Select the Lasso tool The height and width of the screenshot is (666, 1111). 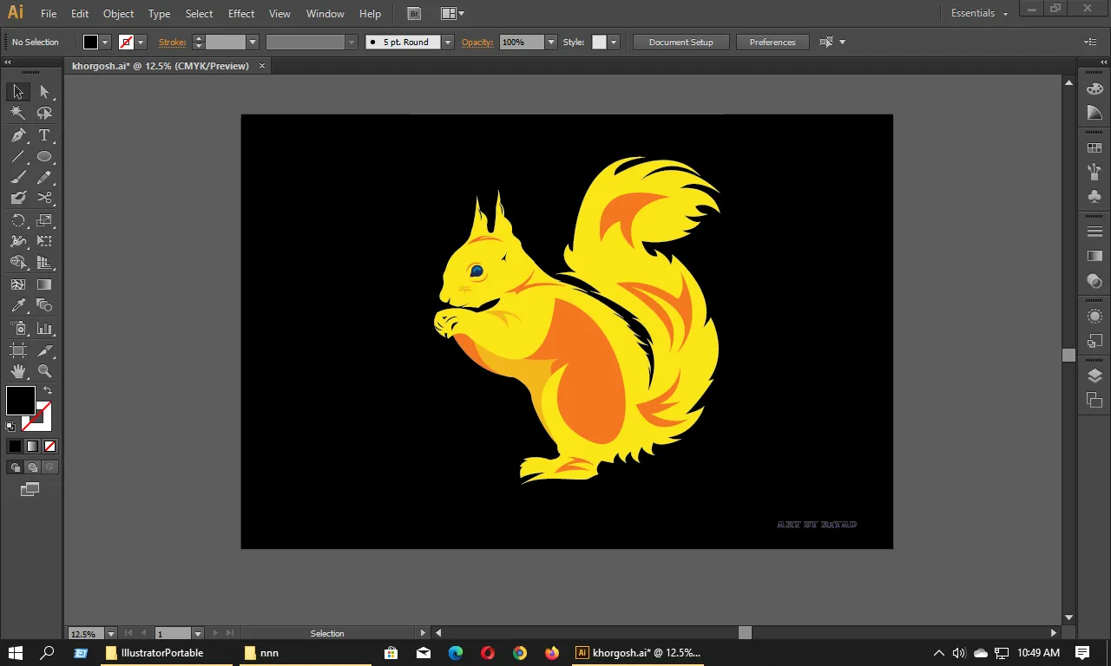click(x=44, y=113)
